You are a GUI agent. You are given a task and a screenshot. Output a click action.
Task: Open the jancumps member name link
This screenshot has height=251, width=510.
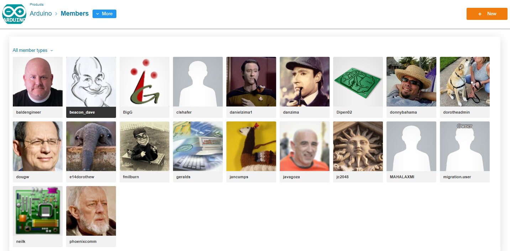[x=239, y=177]
